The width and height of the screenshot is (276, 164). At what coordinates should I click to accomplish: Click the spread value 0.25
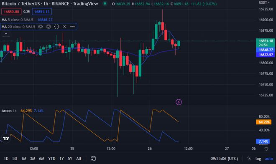point(27,12)
